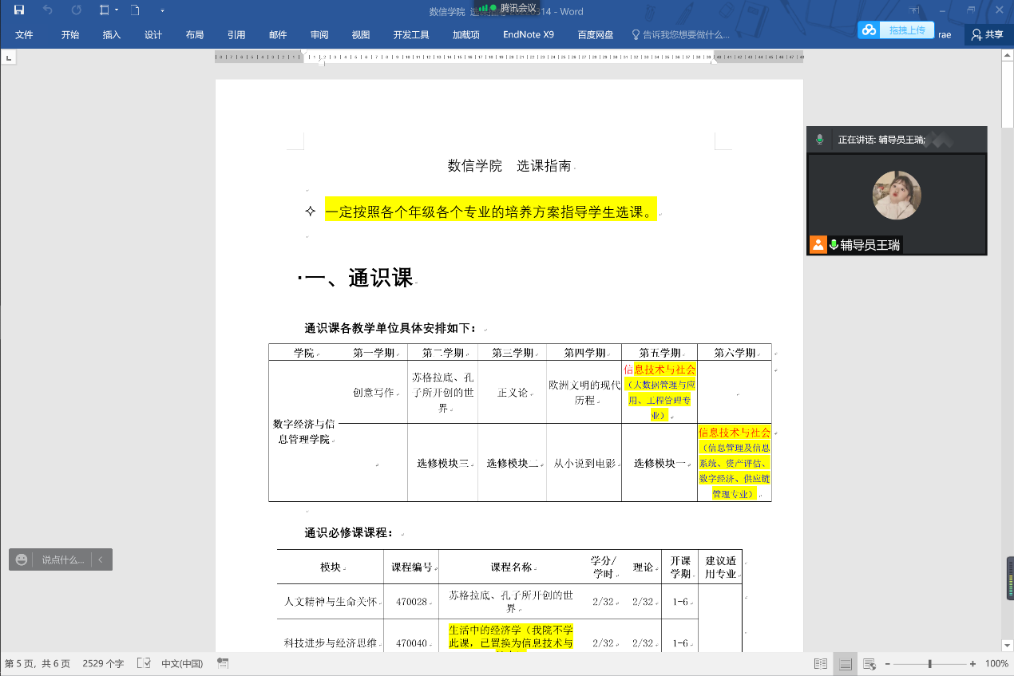Click the microphone icon in meeting panel

819,140
